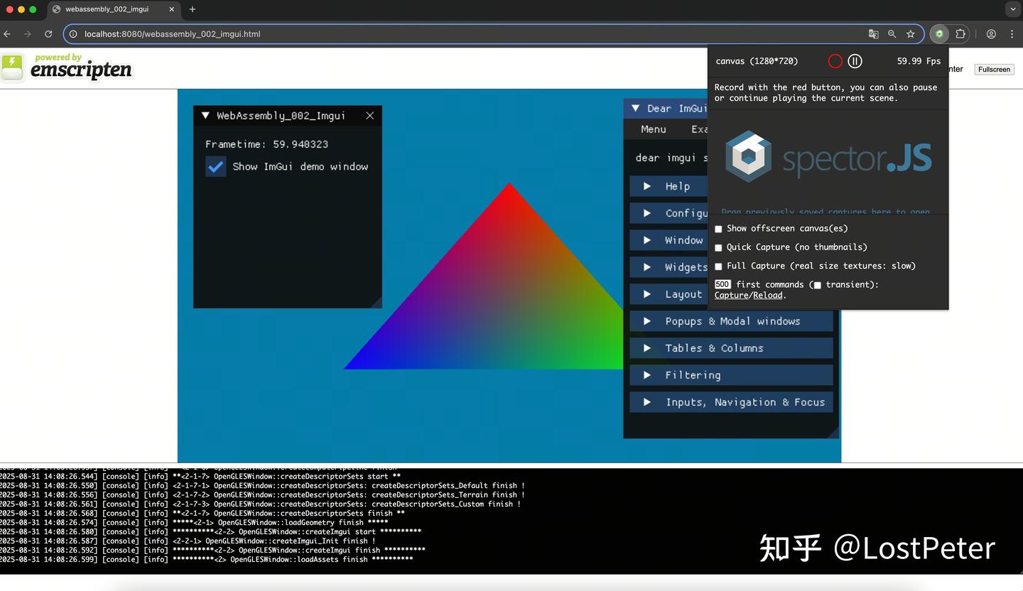This screenshot has width=1023, height=591.
Task: Bookmark the page using the star icon
Action: (911, 33)
